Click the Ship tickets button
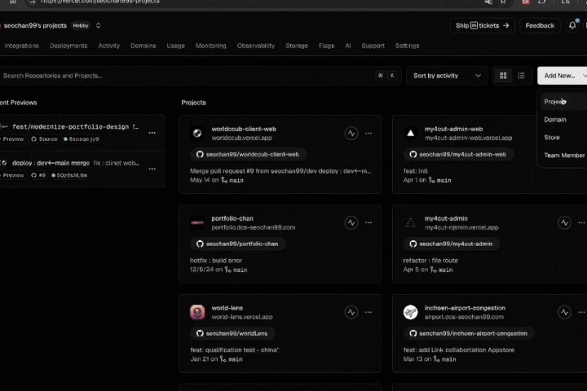 [x=482, y=25]
